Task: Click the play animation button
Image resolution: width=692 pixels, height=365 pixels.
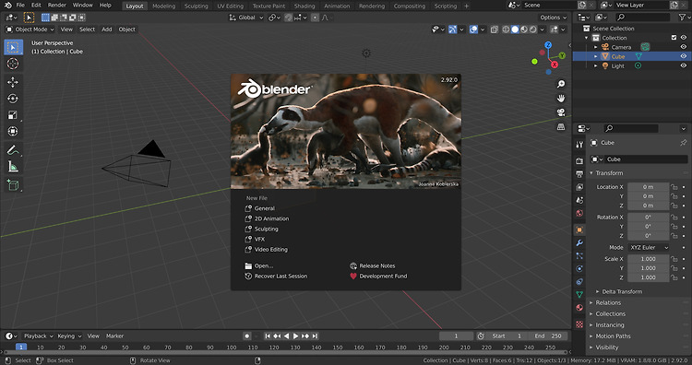Action: (295, 336)
